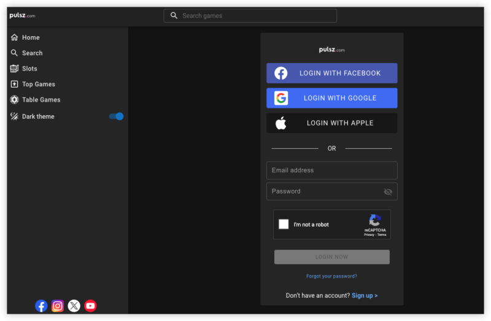The height and width of the screenshot is (321, 491).
Task: Click Dark theme label in sidebar
Action: (x=38, y=116)
